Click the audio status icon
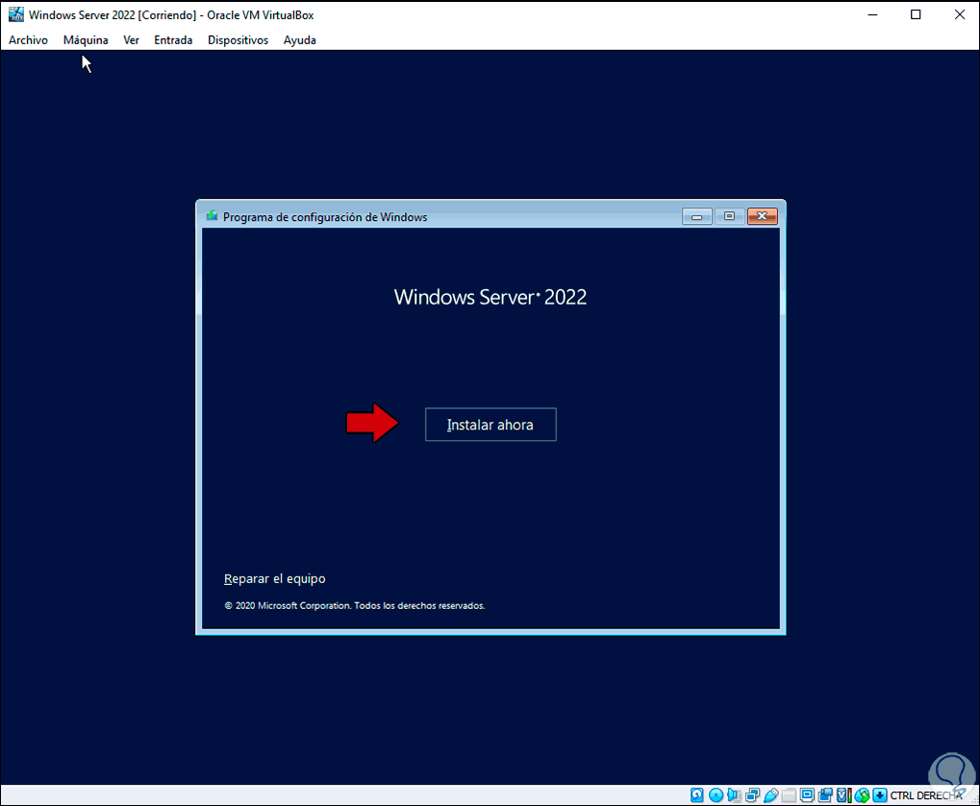 (x=735, y=794)
